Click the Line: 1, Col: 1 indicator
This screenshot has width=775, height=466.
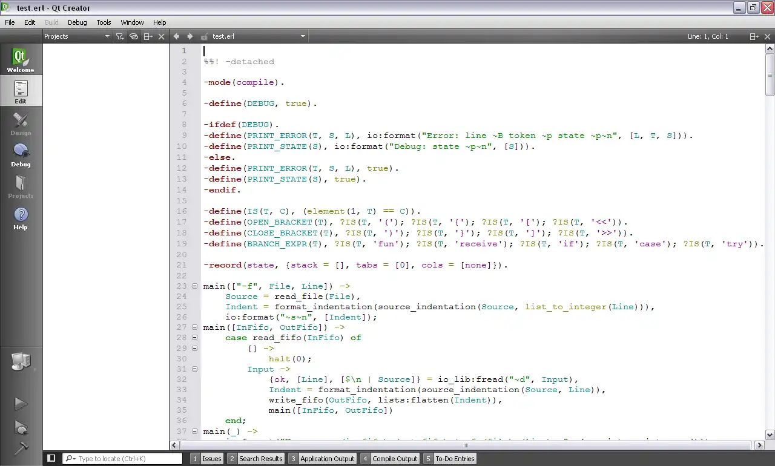(708, 36)
